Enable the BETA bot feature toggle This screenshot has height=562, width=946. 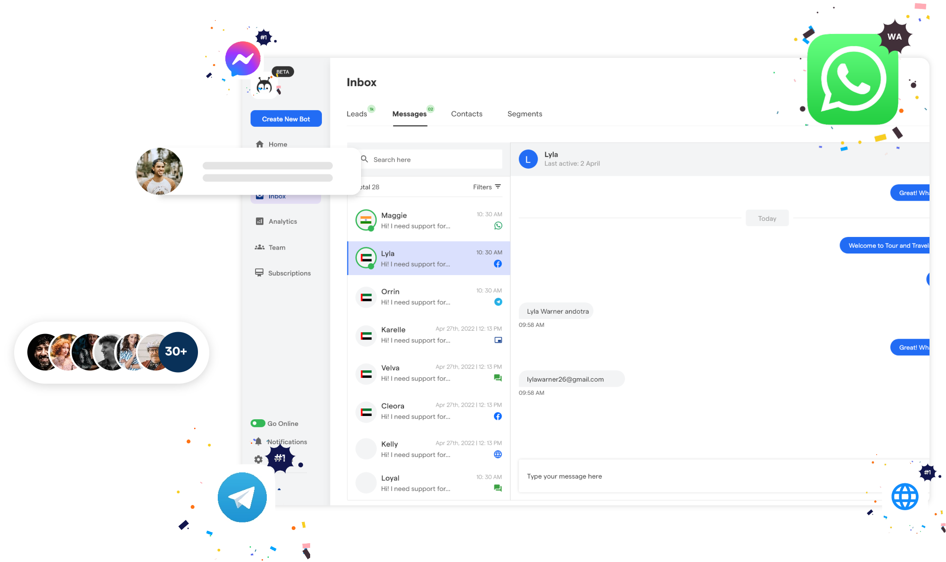[x=282, y=72]
